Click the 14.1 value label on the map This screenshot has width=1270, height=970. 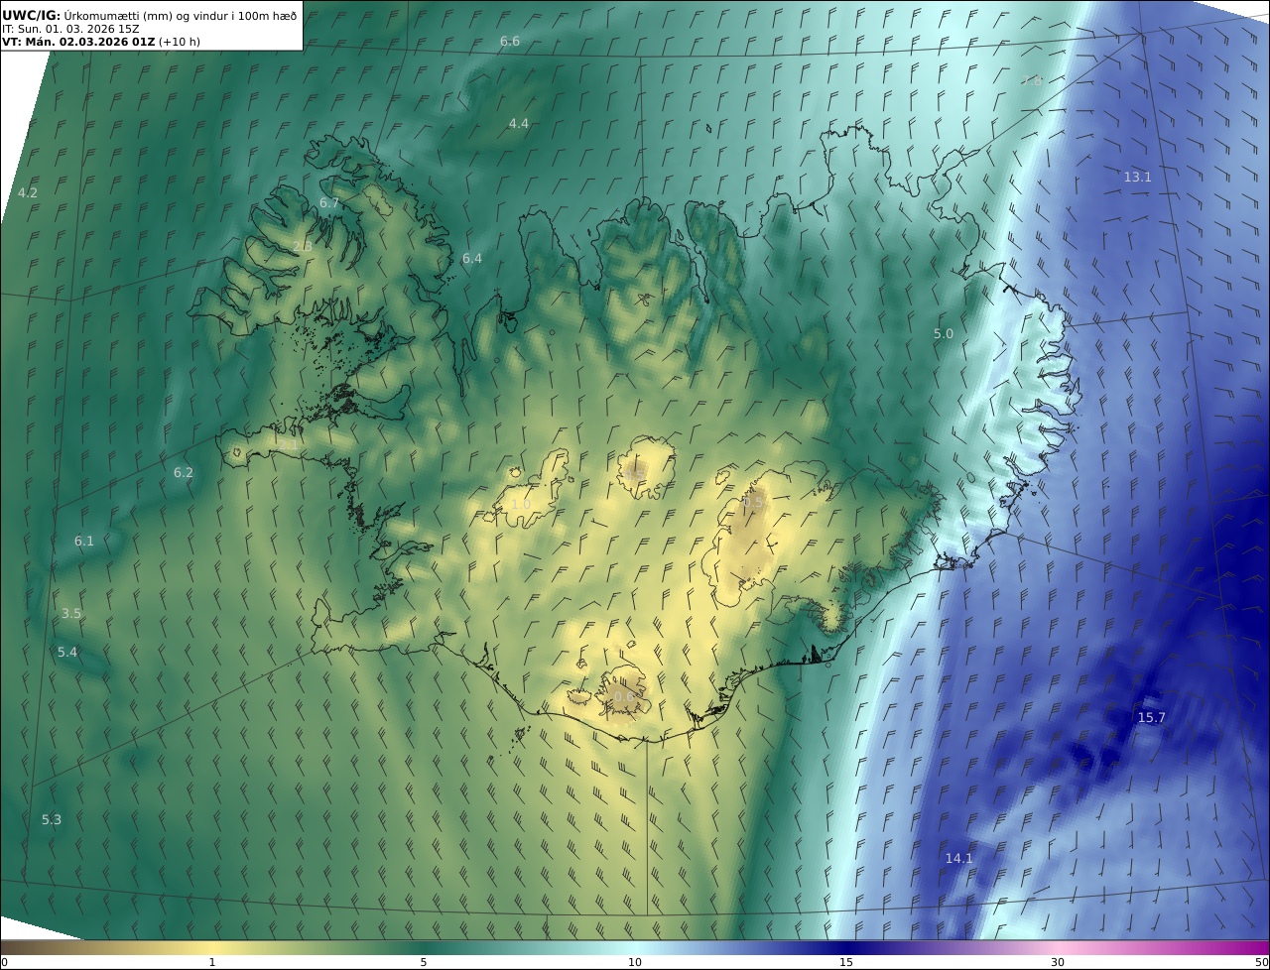coord(959,859)
